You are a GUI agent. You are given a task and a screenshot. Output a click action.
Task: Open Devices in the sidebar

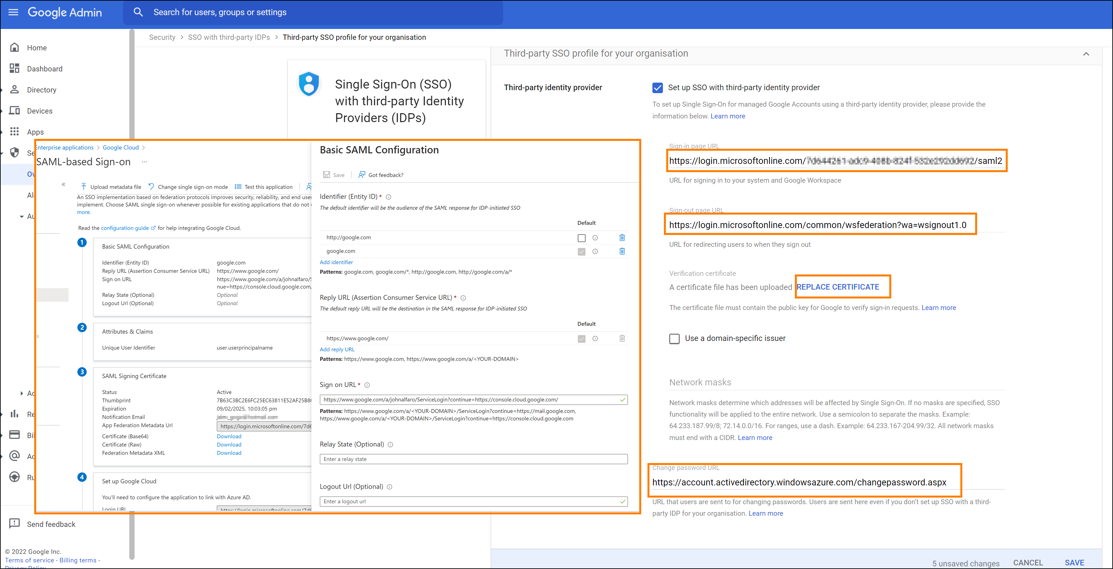point(40,111)
